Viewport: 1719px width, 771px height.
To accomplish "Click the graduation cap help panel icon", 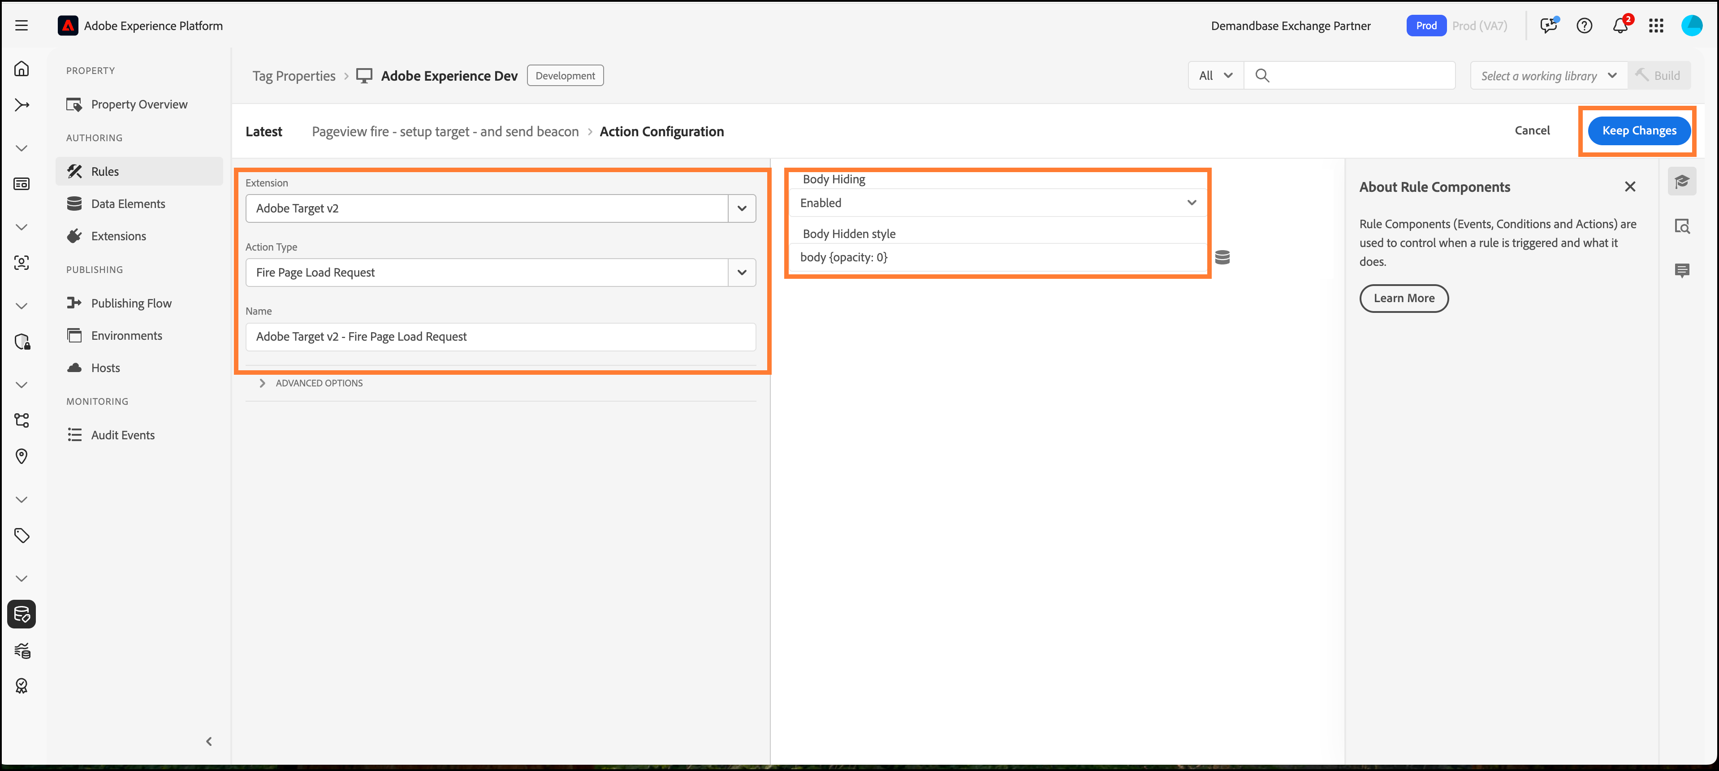I will pyautogui.click(x=1682, y=182).
